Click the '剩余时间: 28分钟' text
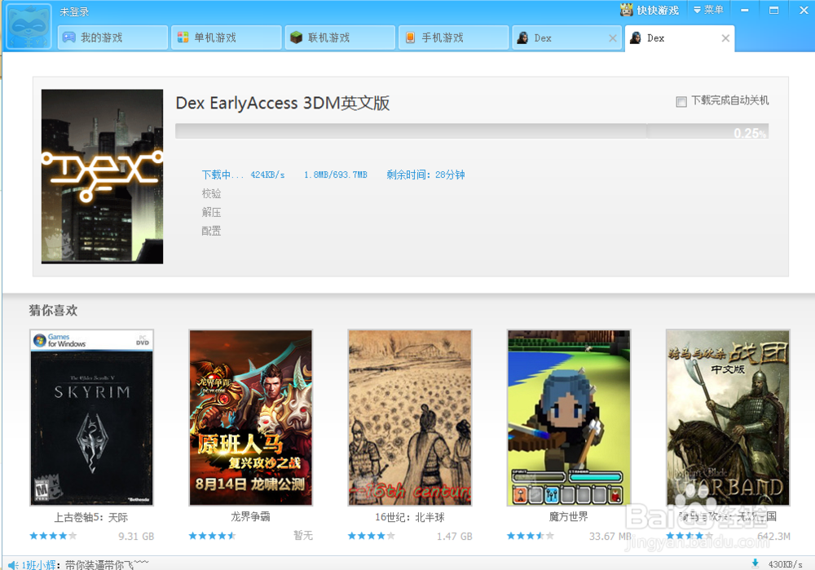Screen dimensions: 815x570 click(425, 175)
